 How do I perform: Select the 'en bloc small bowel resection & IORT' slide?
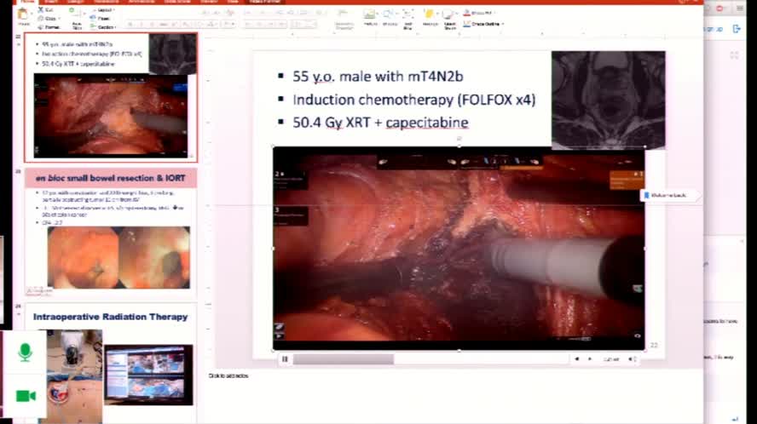click(111, 233)
